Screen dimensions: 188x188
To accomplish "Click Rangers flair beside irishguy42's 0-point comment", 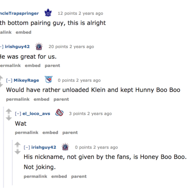I will click(65, 147).
